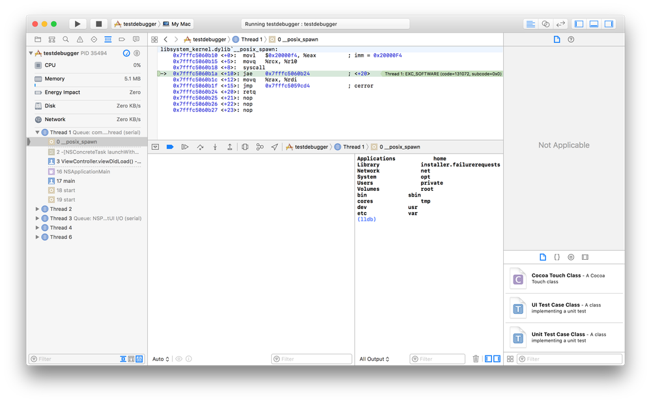Switch to the Project navigator tab

tap(38, 40)
